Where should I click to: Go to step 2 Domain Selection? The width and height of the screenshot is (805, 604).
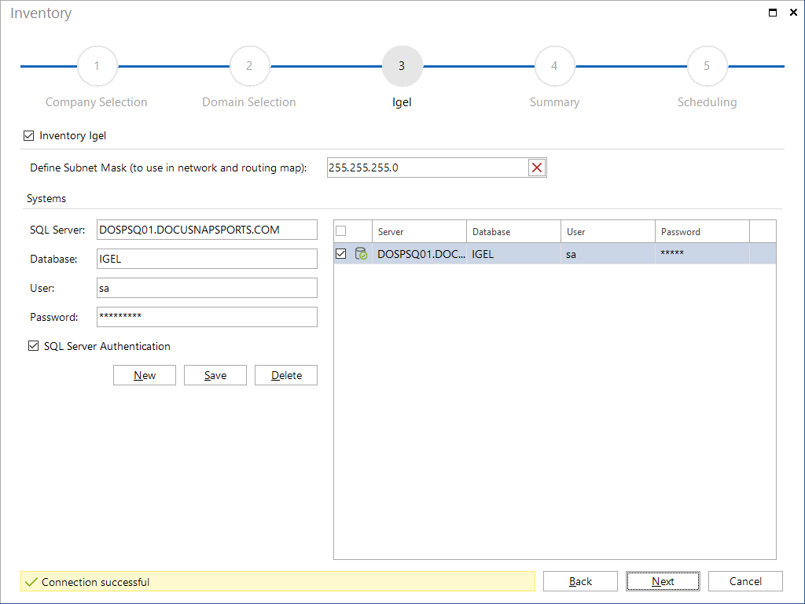pos(249,66)
